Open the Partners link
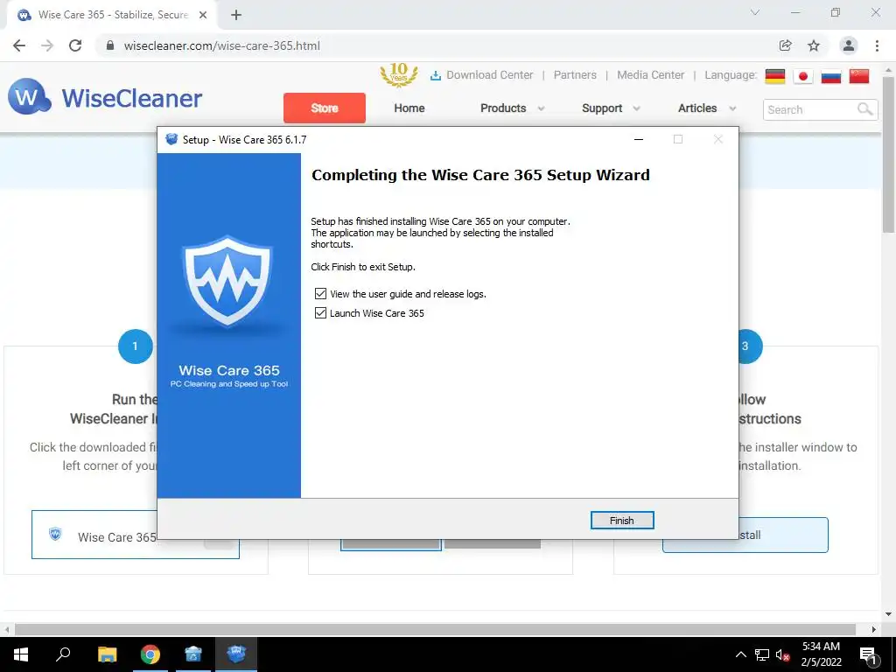This screenshot has height=672, width=896. (575, 75)
